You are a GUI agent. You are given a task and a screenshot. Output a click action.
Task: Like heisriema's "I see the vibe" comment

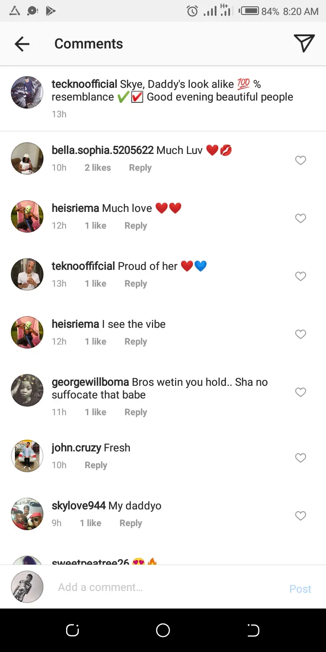coord(301,334)
